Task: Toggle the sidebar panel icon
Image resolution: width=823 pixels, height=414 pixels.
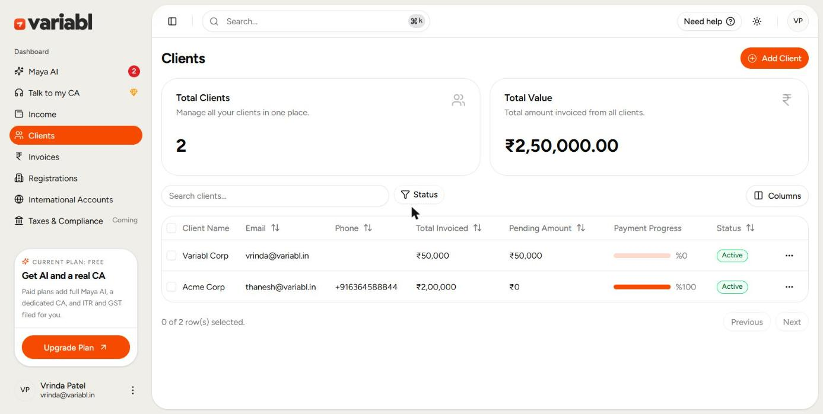Action: pyautogui.click(x=173, y=21)
